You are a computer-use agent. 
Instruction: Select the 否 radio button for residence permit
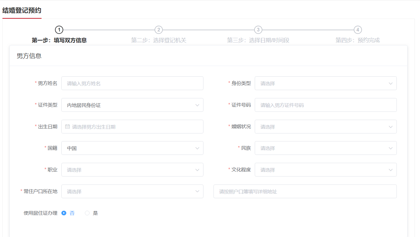64,213
